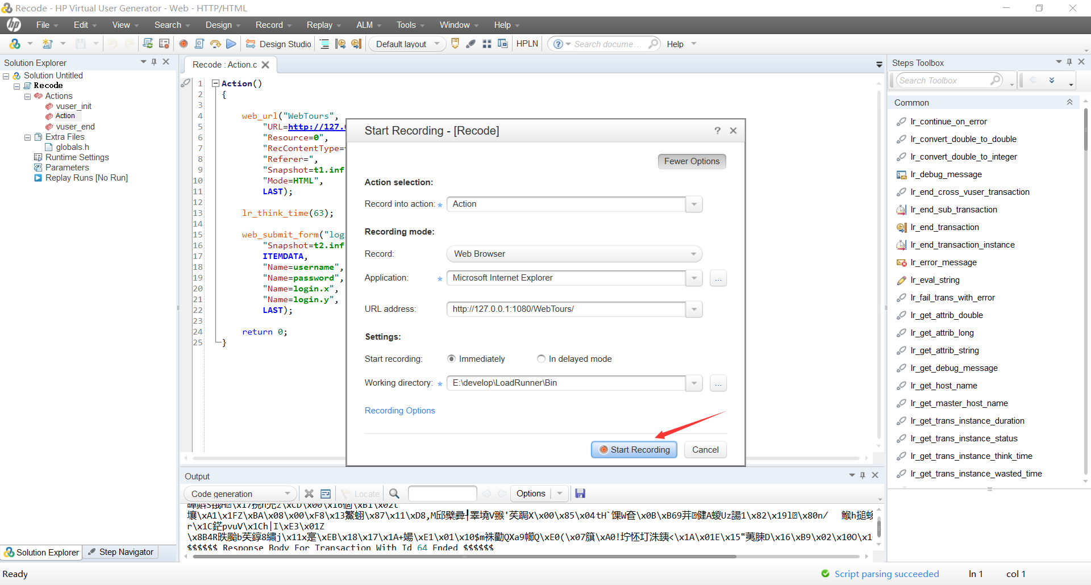Click the save icon in Output pane

coord(580,494)
